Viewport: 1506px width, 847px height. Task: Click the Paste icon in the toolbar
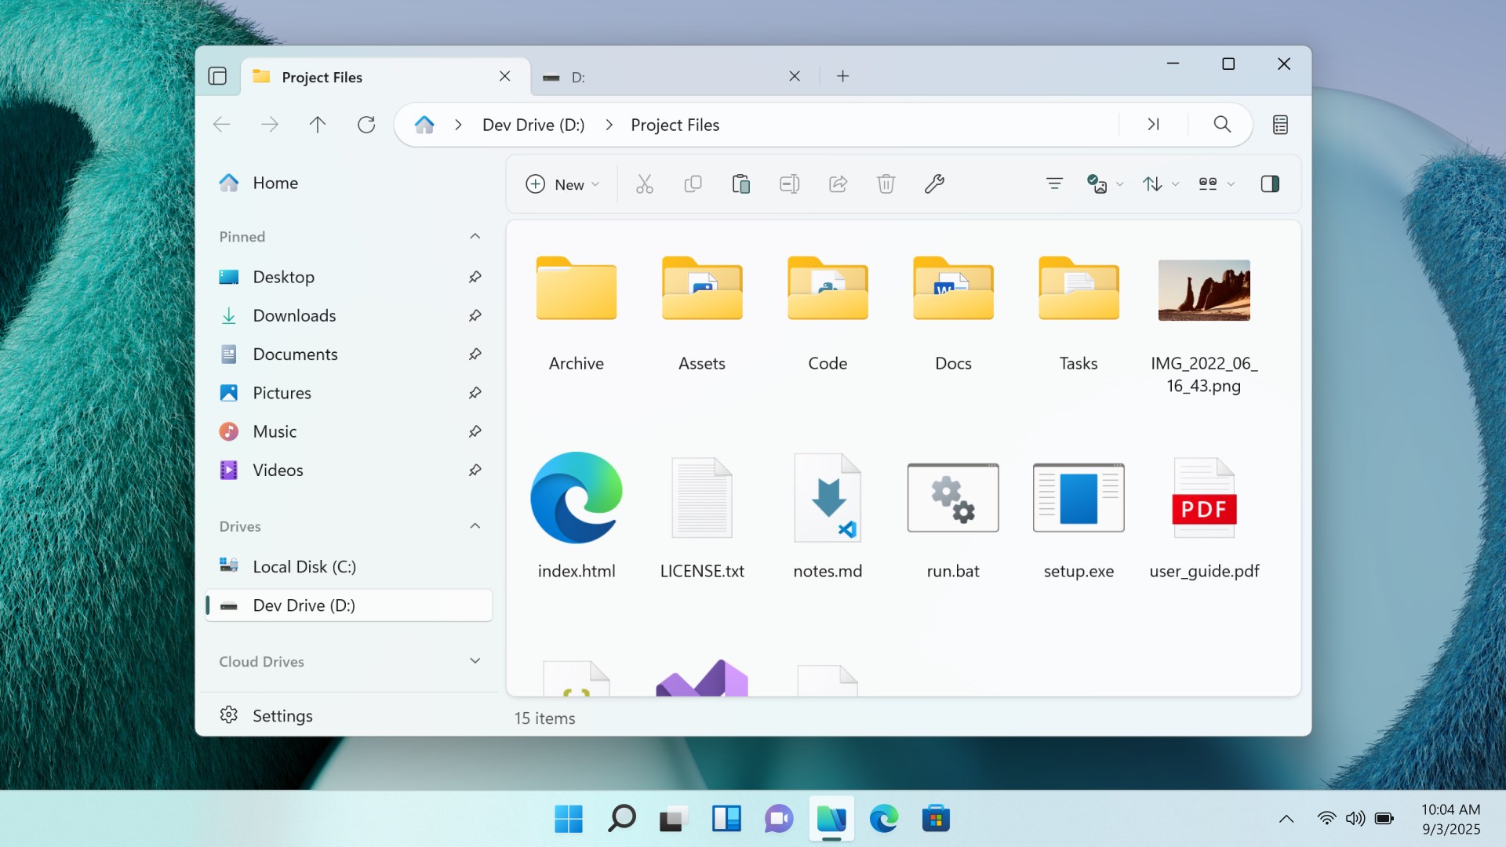pos(741,184)
